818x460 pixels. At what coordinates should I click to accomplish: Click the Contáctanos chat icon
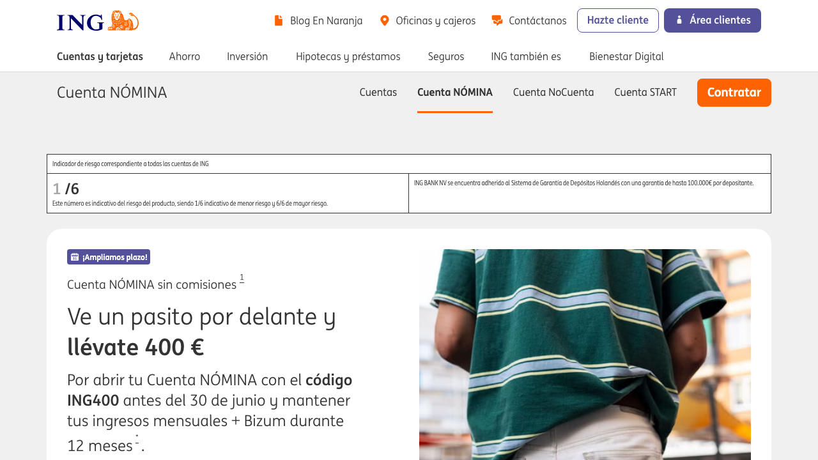[497, 20]
